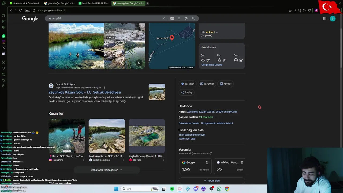
Task: Clear the Google search box text
Action: 164,18
